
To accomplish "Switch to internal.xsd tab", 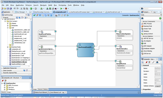I will 98,12.
